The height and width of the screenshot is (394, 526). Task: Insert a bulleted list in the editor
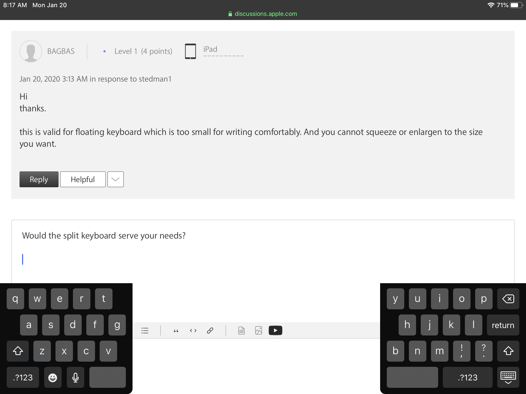coord(145,330)
